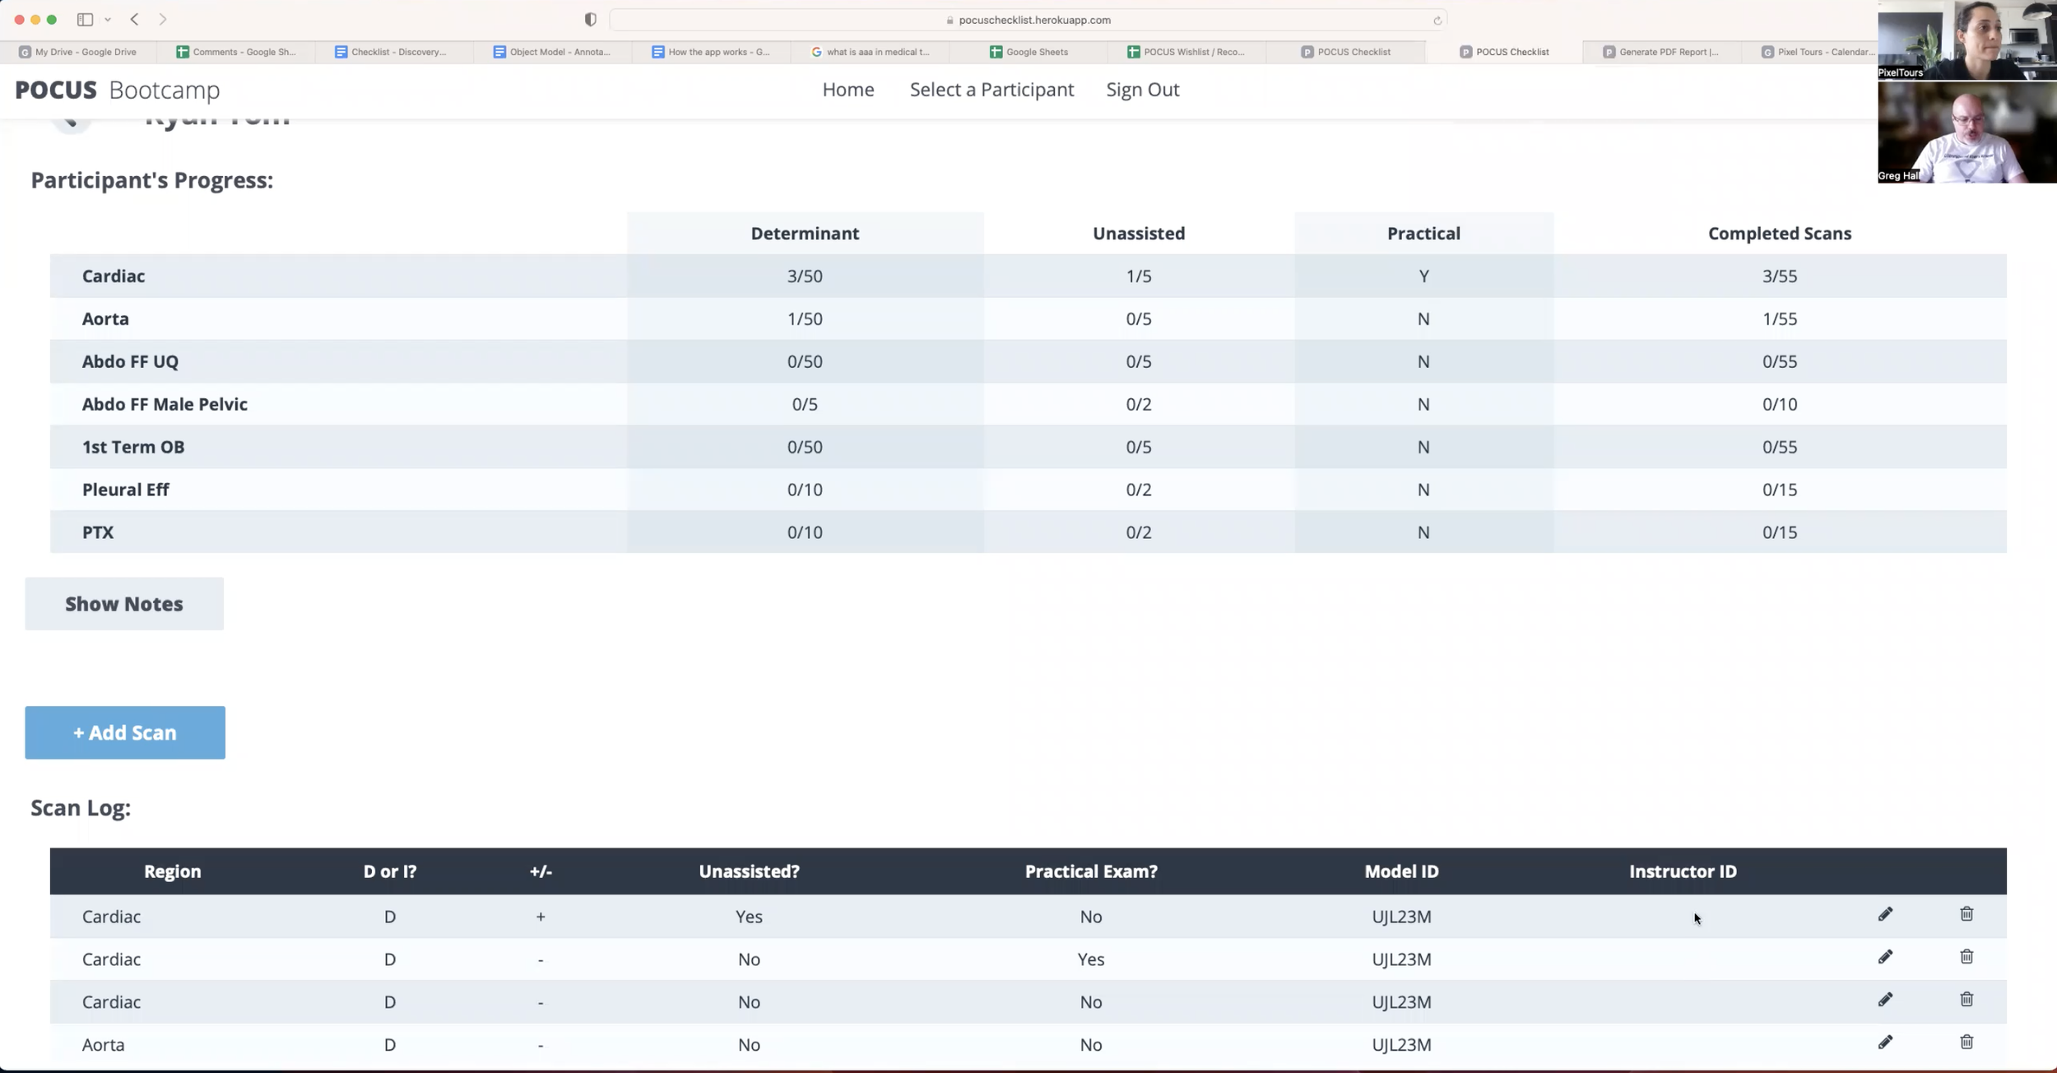This screenshot has height=1073, width=2057.
Task: Click pencil icon on Aorta scan row
Action: (1885, 1043)
